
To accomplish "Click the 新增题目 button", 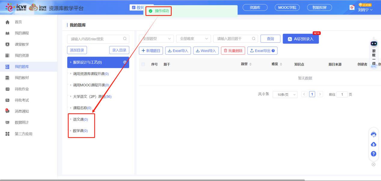I will [x=151, y=51].
